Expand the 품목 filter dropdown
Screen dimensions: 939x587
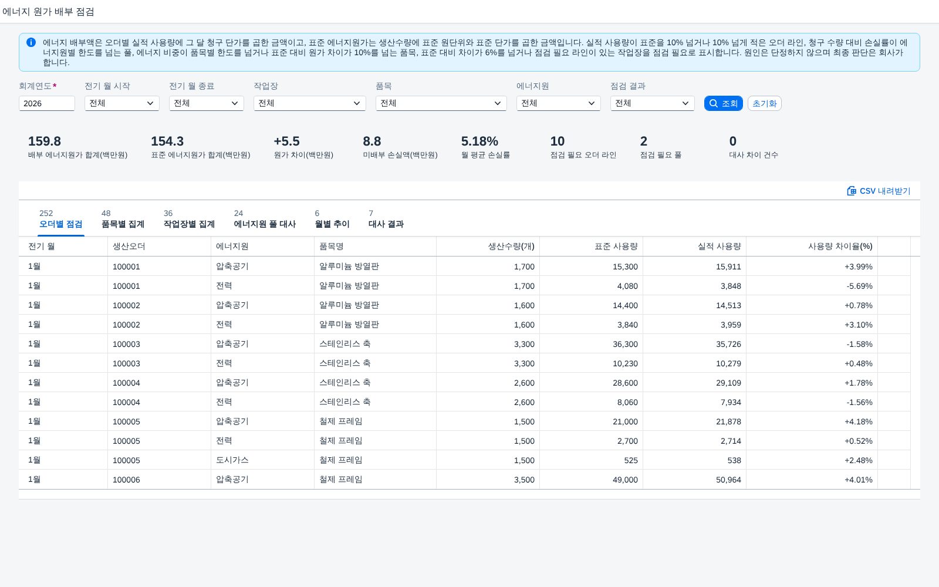(441, 103)
